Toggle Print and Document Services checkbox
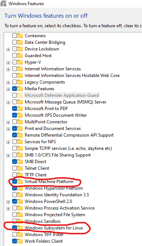 coord(14,129)
